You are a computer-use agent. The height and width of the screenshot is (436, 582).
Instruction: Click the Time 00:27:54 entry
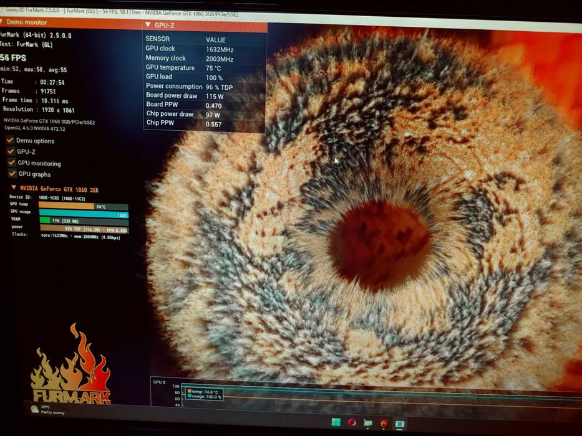pyautogui.click(x=32, y=82)
